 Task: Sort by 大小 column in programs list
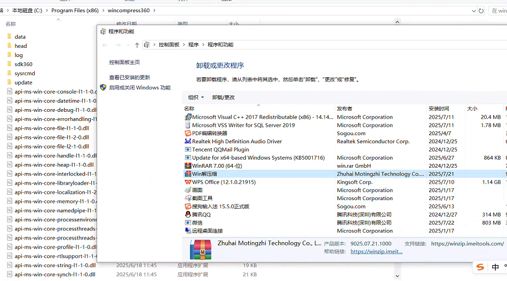click(x=485, y=109)
